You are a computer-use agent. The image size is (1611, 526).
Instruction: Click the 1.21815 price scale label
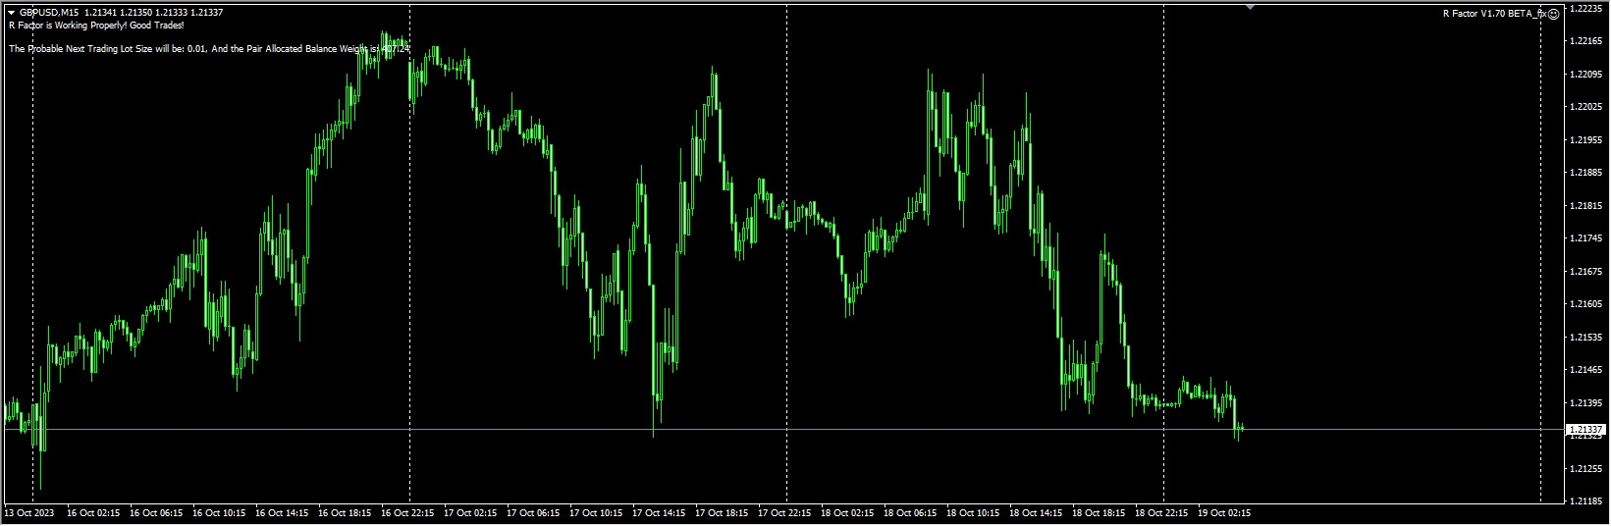[x=1586, y=206]
